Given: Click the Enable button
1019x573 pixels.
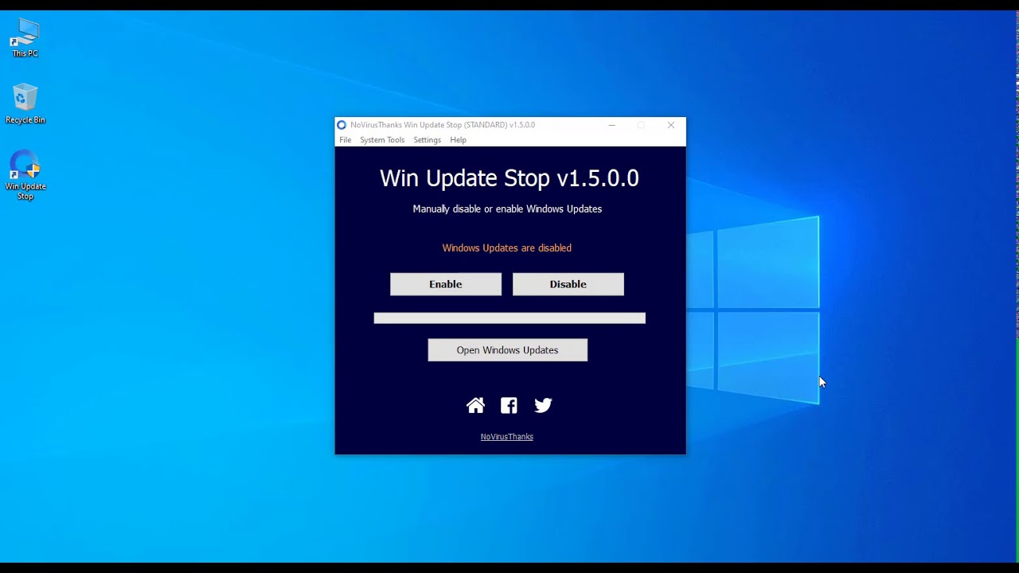Looking at the screenshot, I should tap(446, 284).
